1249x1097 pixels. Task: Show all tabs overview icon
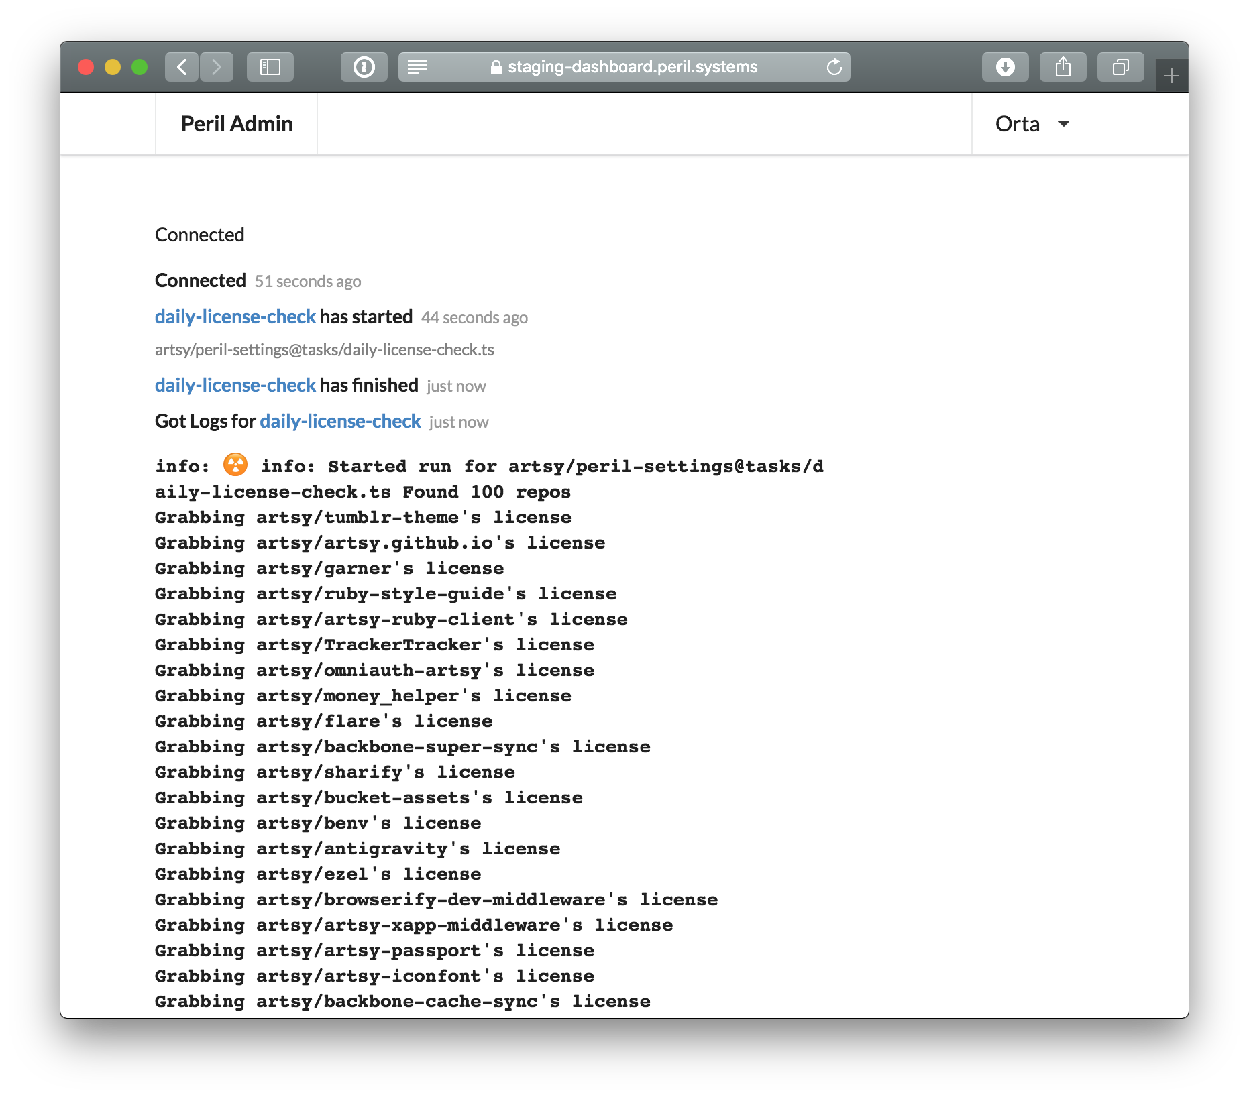tap(1121, 67)
